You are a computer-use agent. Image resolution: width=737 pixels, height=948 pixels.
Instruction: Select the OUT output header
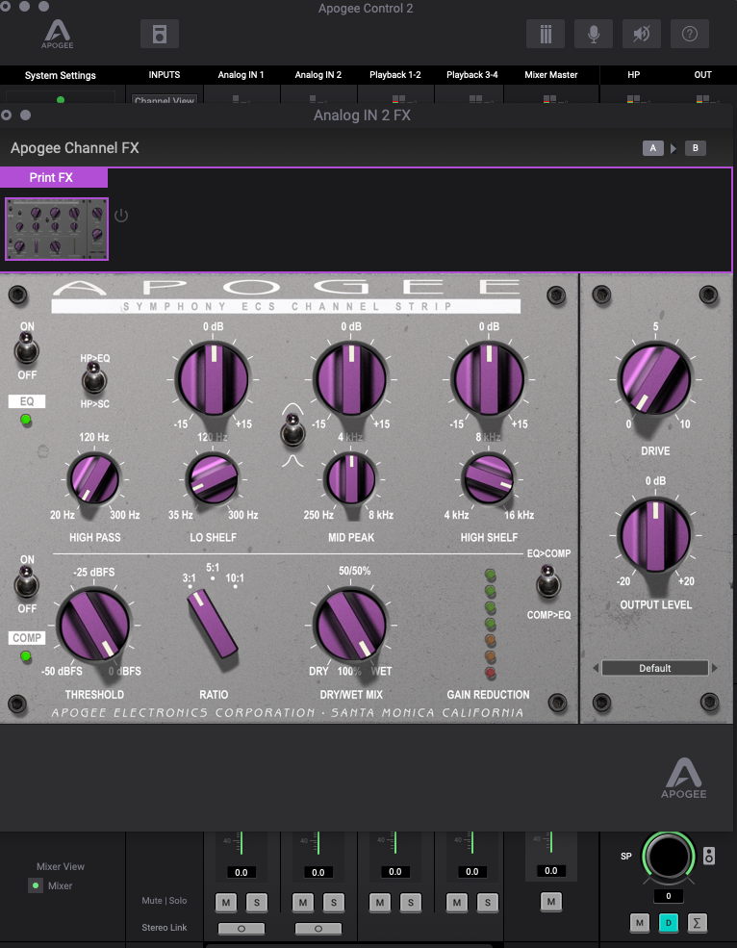(x=702, y=75)
